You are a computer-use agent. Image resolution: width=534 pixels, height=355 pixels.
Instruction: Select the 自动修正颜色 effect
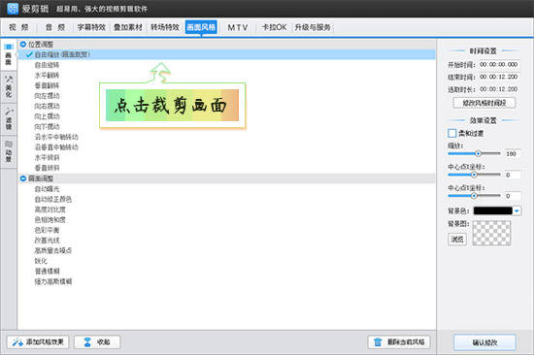click(53, 199)
